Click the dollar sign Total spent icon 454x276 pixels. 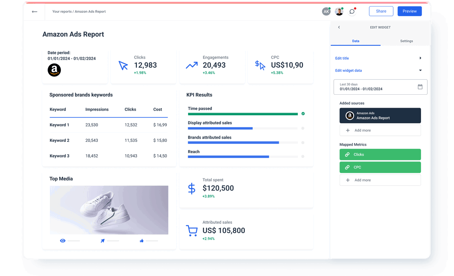click(192, 188)
